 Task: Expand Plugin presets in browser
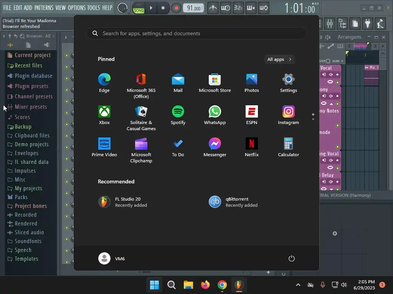tap(28, 86)
